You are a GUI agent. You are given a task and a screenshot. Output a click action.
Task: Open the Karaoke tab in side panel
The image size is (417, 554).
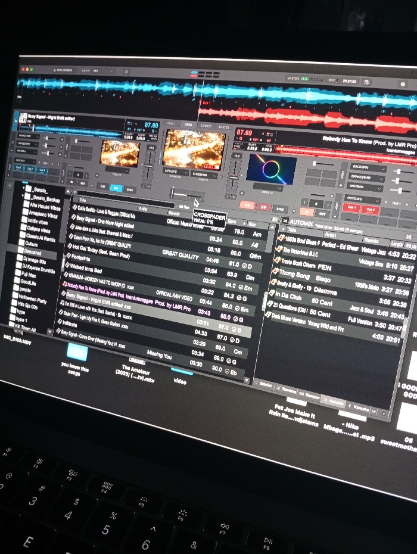click(359, 407)
